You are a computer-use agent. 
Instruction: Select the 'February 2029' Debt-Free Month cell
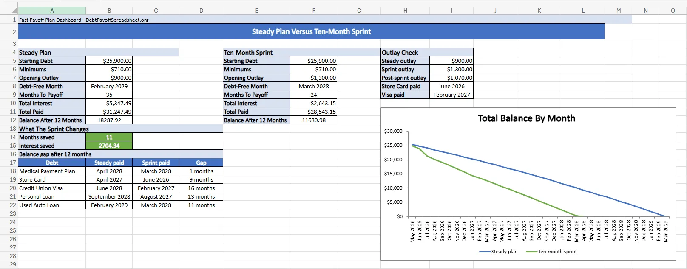point(109,86)
